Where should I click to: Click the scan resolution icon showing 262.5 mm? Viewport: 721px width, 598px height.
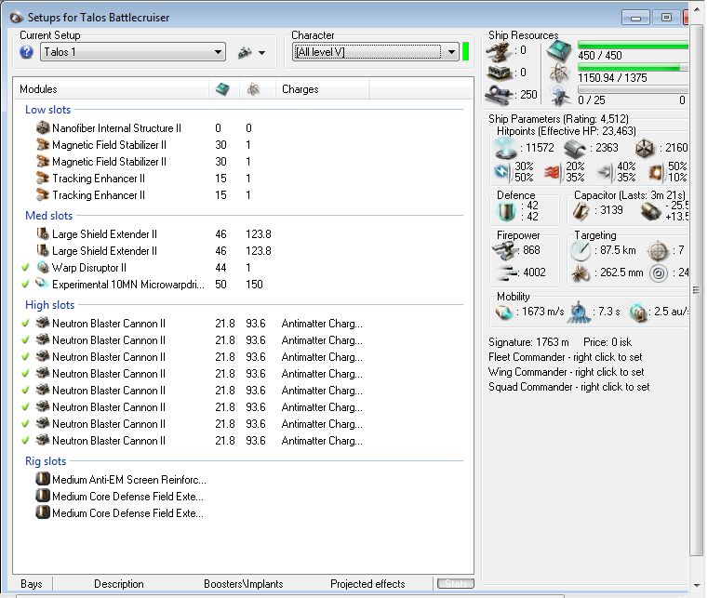tap(581, 273)
